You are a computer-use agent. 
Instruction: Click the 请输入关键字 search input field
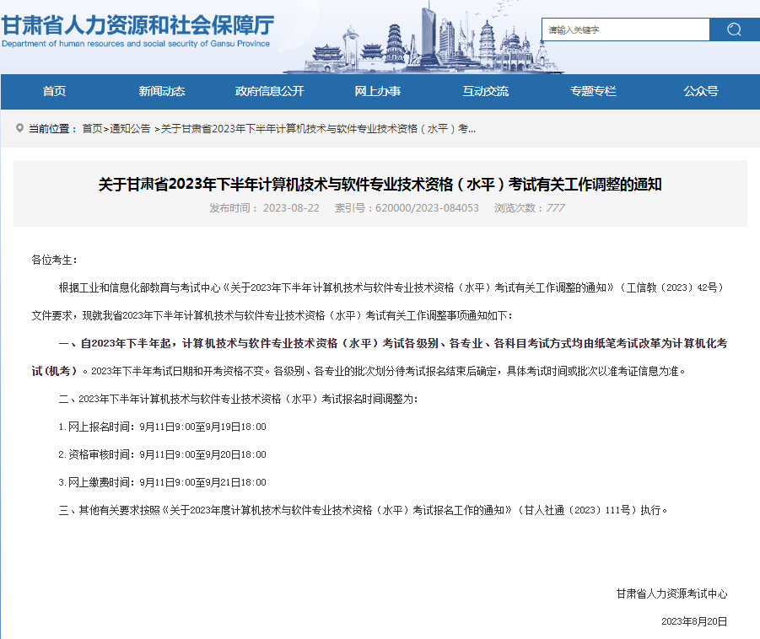[x=624, y=30]
